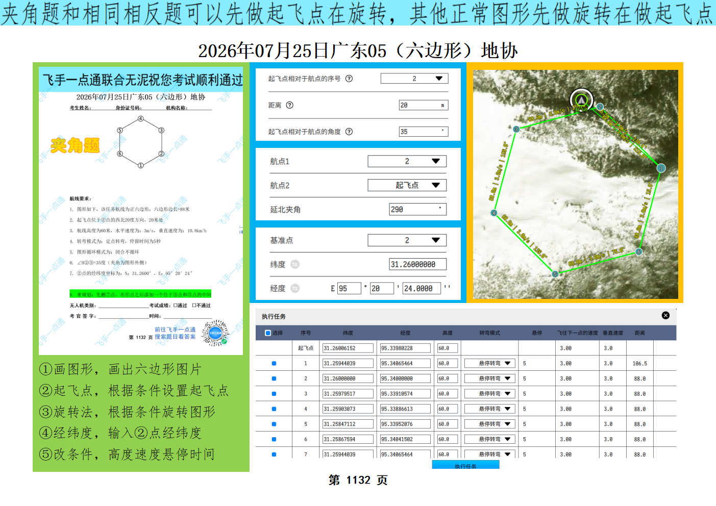The height and width of the screenshot is (506, 716).
Task: Click row 2 latitude field 31.26000000
Action: pyautogui.click(x=349, y=378)
